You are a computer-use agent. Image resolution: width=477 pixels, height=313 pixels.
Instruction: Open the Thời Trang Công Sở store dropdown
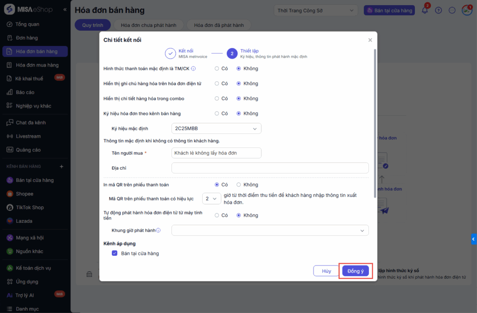[x=315, y=10]
